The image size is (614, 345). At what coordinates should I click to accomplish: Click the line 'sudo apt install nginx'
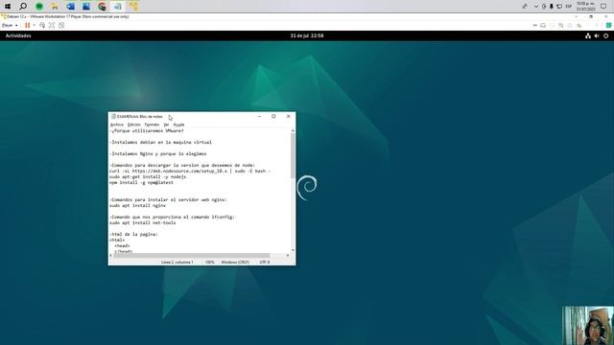(137, 205)
